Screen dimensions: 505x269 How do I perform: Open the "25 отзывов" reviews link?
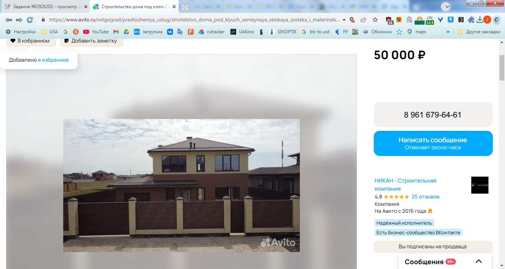[426, 197]
